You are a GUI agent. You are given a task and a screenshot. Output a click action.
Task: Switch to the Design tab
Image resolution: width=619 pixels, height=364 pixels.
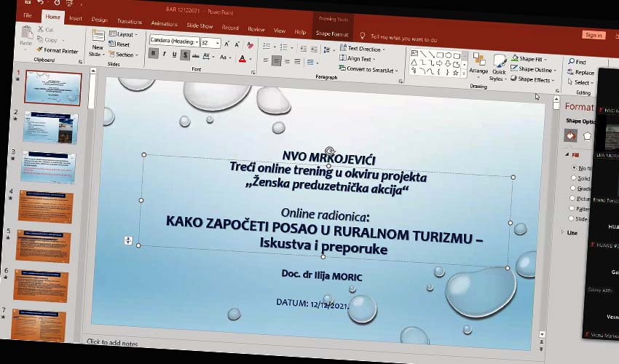click(99, 20)
